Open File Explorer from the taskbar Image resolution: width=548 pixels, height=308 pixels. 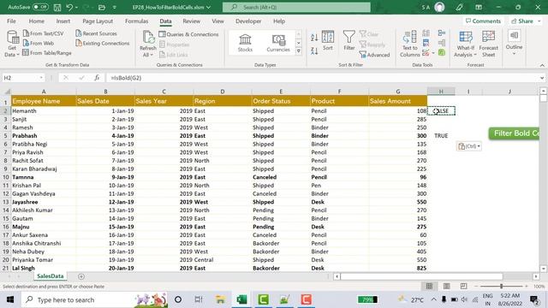pyautogui.click(x=221, y=299)
